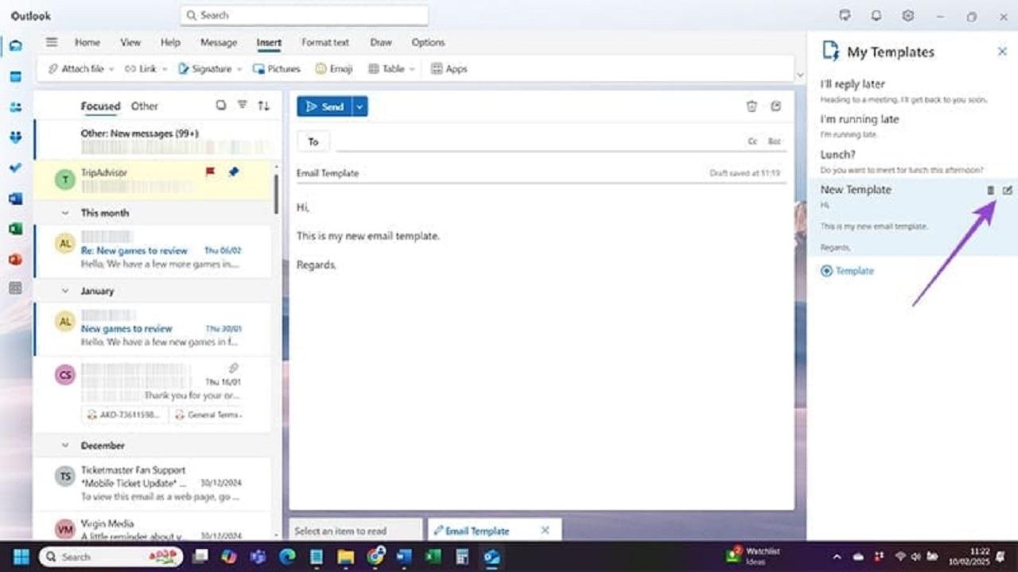Click the message list scrollbar
The height and width of the screenshot is (572, 1018).
tap(276, 193)
